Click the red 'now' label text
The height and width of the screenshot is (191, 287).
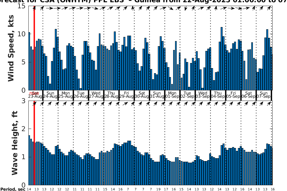click(x=34, y=94)
